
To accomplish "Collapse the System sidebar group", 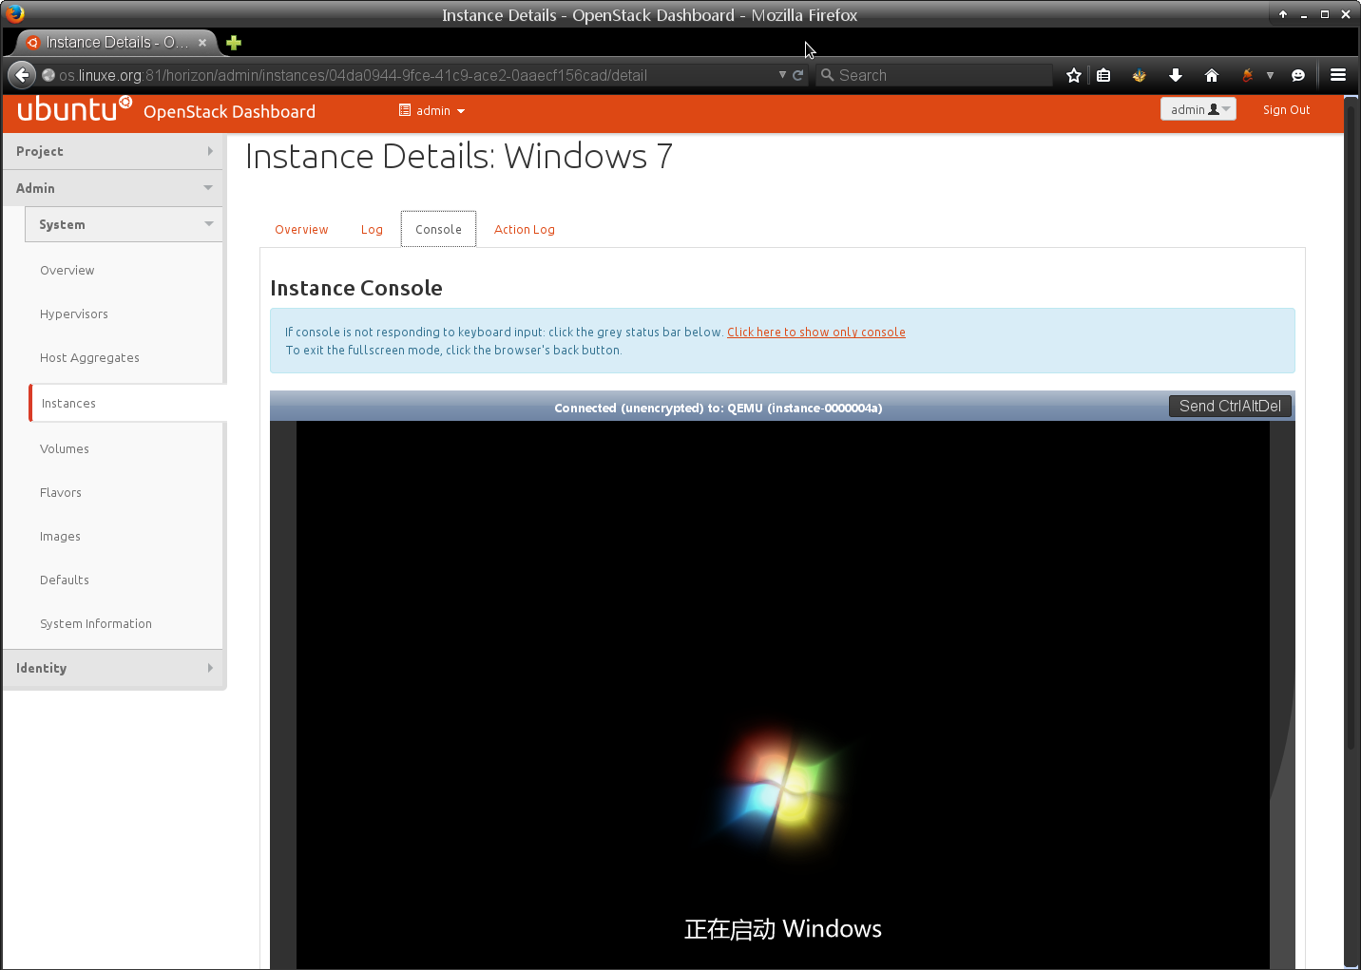I will (125, 224).
